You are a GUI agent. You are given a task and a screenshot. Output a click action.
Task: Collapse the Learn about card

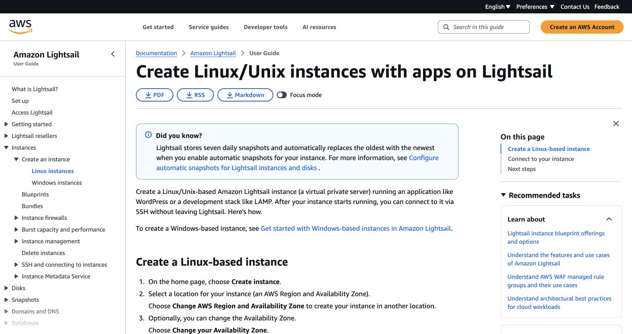click(x=609, y=219)
